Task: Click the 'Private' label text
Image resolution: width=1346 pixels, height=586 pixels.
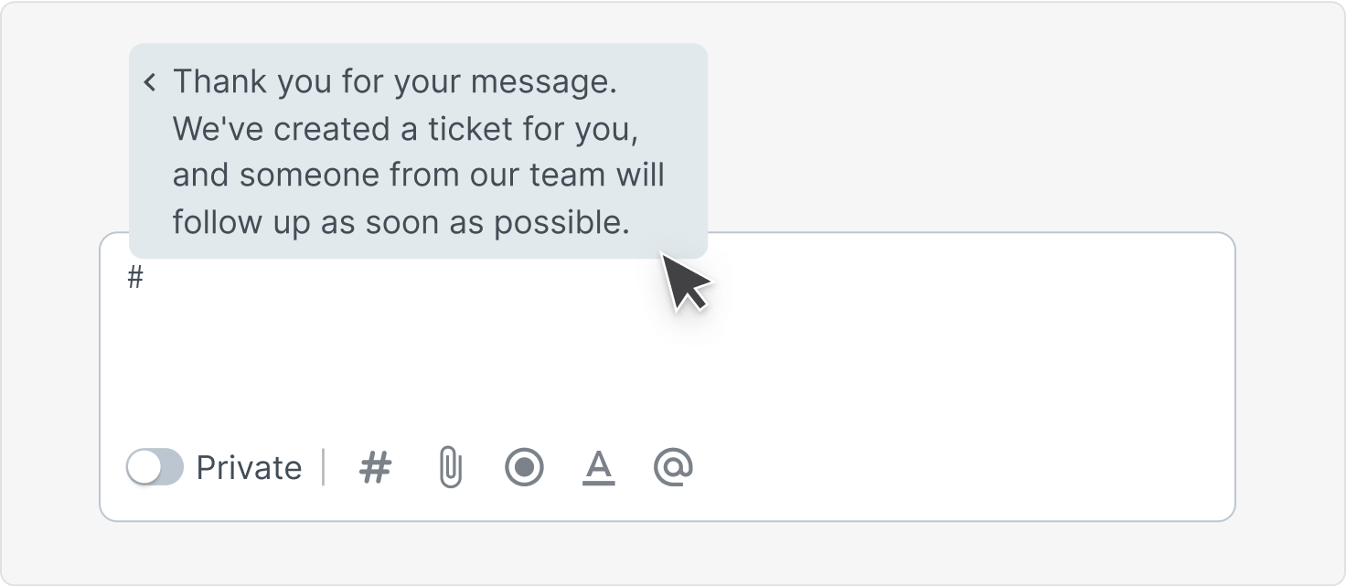Action: (x=249, y=467)
